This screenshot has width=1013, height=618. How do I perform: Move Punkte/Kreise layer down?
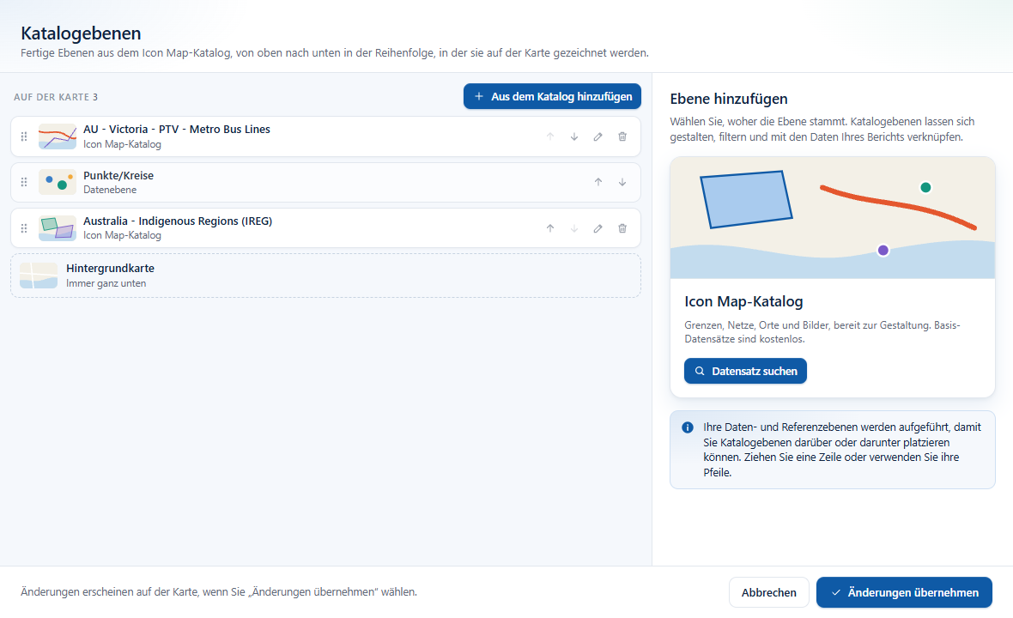point(622,182)
